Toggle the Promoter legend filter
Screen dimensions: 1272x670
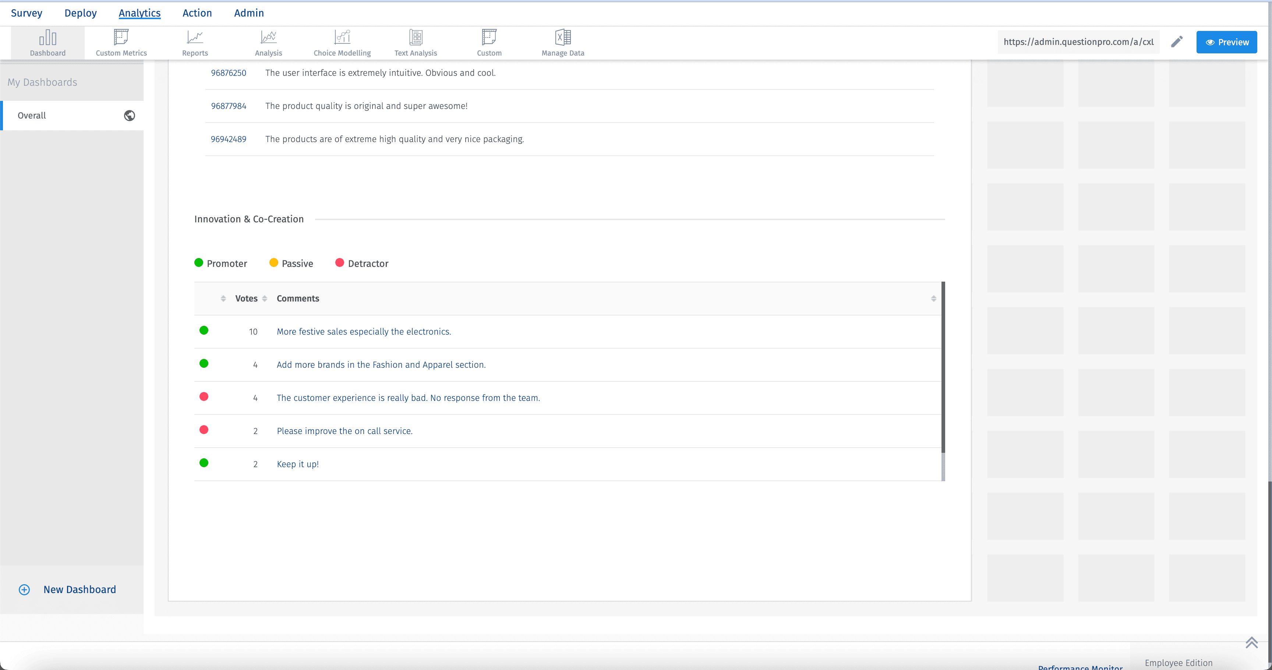[221, 263]
